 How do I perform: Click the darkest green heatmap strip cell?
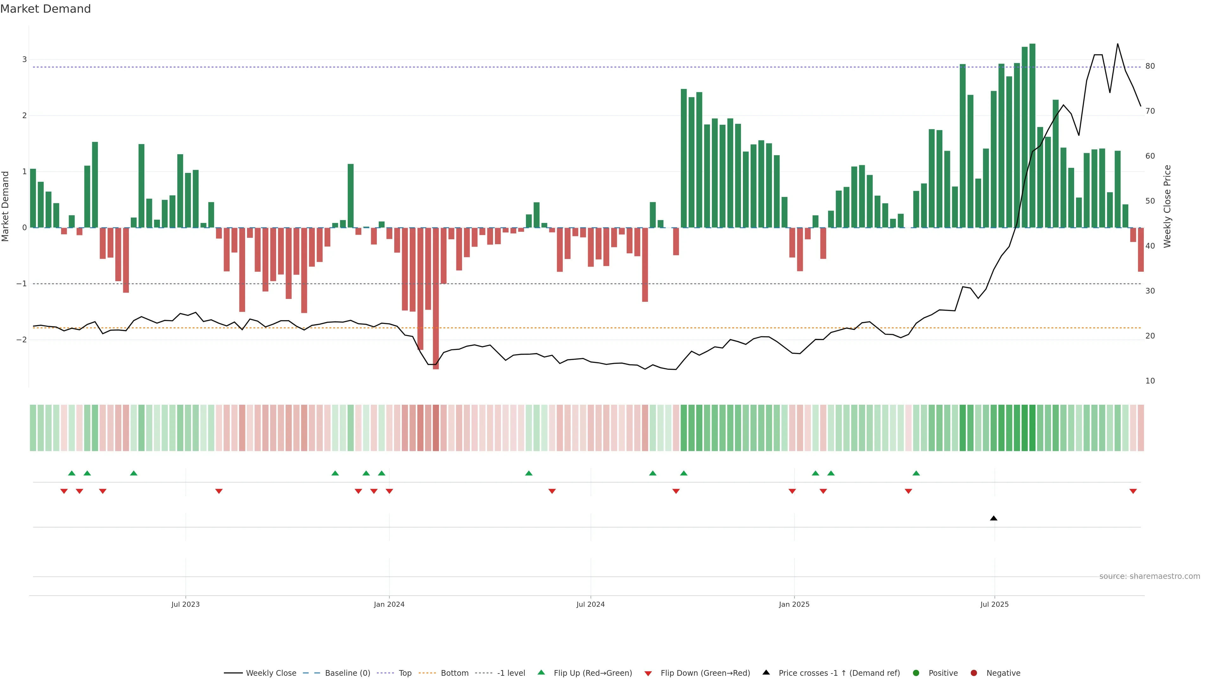pos(1032,428)
